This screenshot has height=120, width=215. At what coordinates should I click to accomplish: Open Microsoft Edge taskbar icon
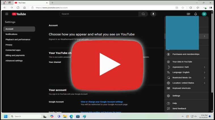(71, 116)
